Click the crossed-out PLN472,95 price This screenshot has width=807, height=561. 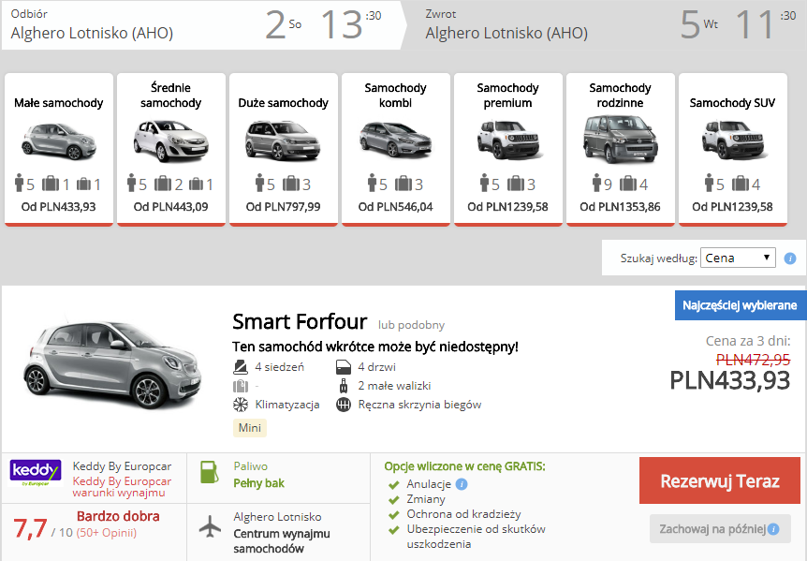(753, 360)
